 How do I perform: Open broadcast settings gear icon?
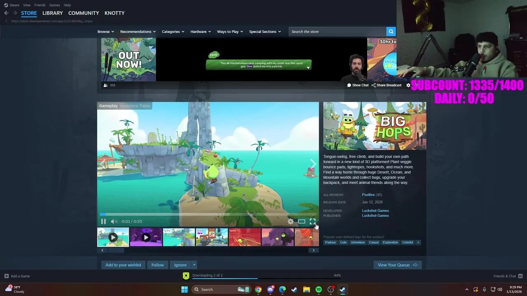click(x=408, y=85)
